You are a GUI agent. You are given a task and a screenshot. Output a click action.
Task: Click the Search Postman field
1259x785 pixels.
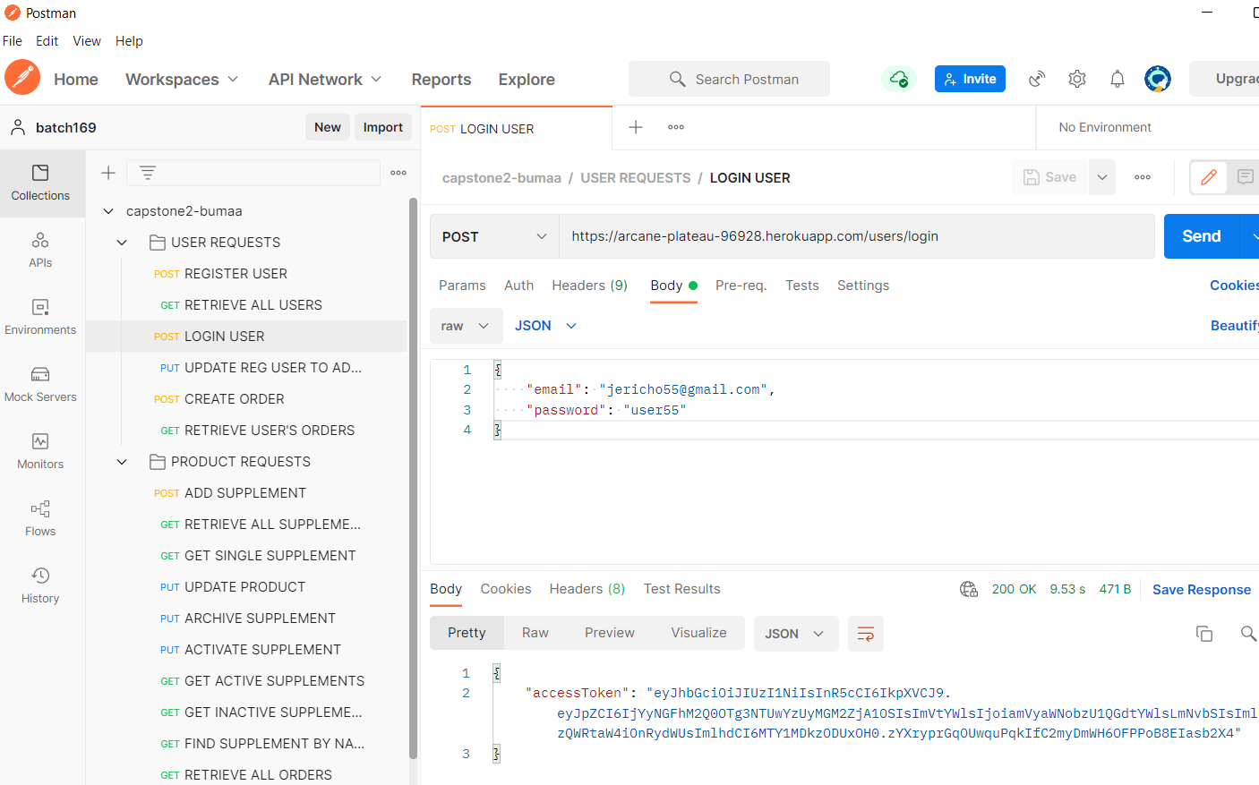[x=729, y=79]
